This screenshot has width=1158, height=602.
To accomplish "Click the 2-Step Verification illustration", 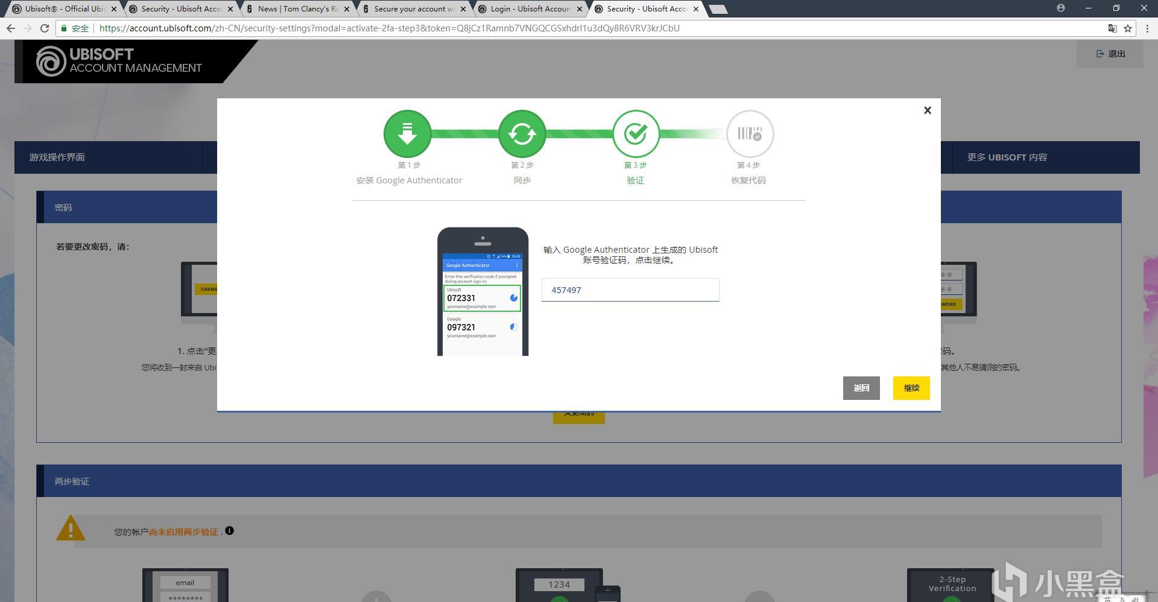I will pos(951,585).
